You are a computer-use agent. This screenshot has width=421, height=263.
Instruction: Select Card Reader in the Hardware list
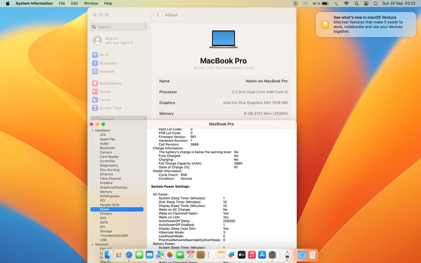[x=109, y=157]
